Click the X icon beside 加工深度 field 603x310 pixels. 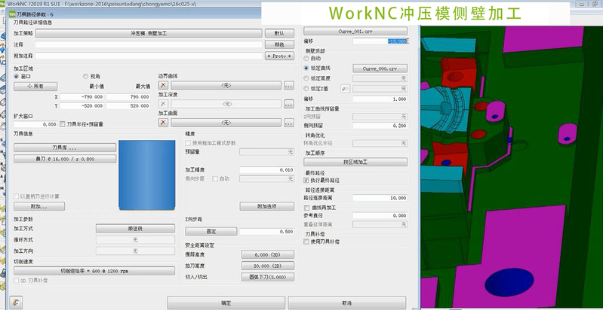(164, 104)
